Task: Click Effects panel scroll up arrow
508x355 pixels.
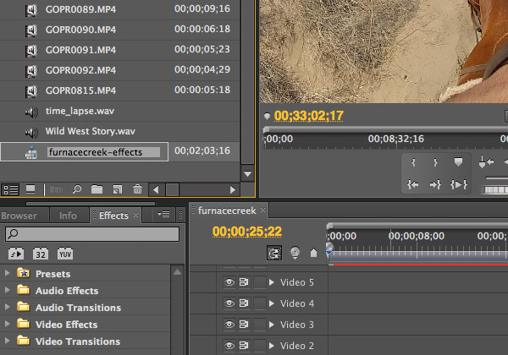Action: [177, 272]
